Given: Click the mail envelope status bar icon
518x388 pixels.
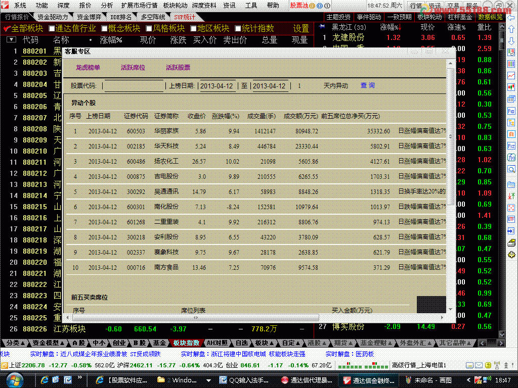Looking at the screenshot, I should (x=479, y=365).
